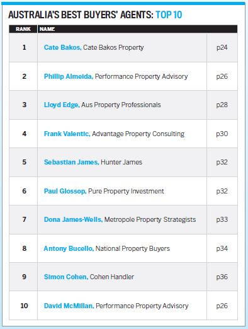Select Phillip Almeida name link
248x329 pixels.
click(69, 76)
